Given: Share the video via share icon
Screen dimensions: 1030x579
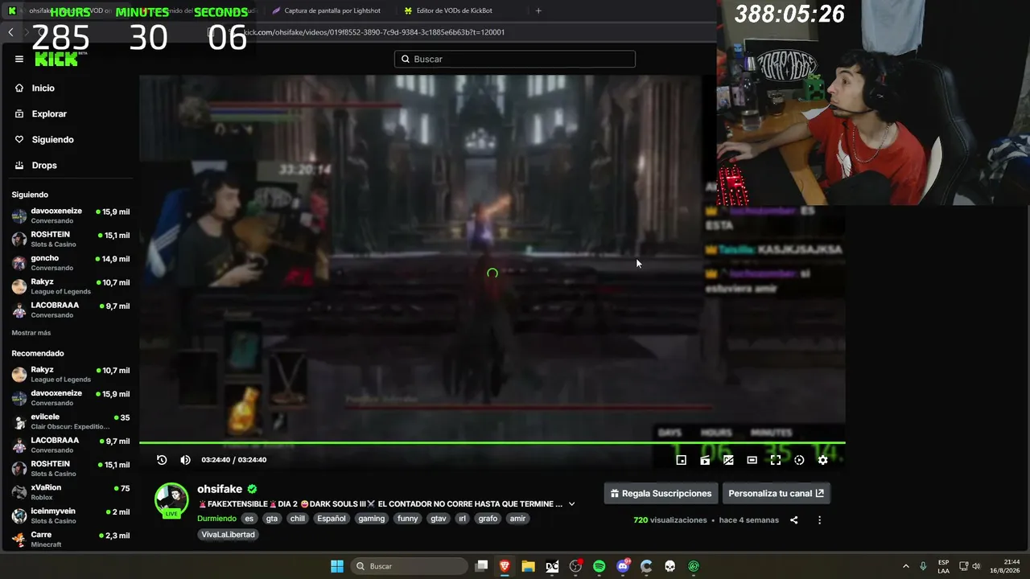Looking at the screenshot, I should (x=793, y=520).
